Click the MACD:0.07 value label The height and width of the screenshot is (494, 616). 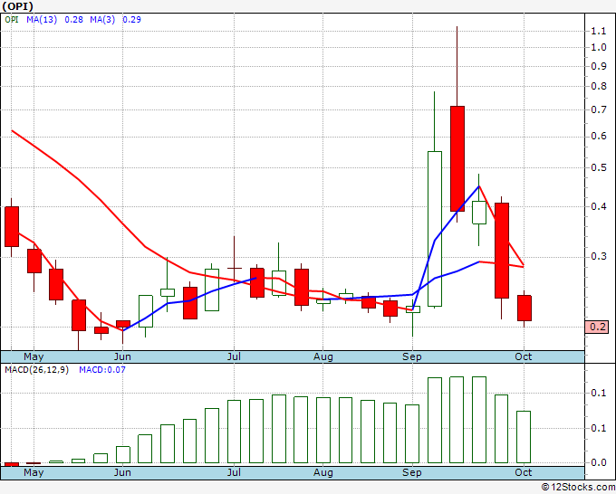102,370
